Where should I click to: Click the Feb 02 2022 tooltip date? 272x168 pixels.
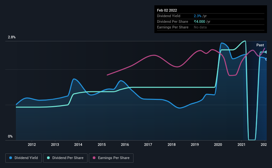click(x=167, y=10)
